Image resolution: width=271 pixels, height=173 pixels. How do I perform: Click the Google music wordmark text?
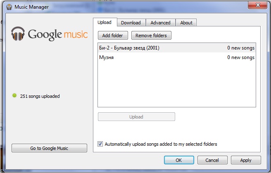[x=58, y=35]
